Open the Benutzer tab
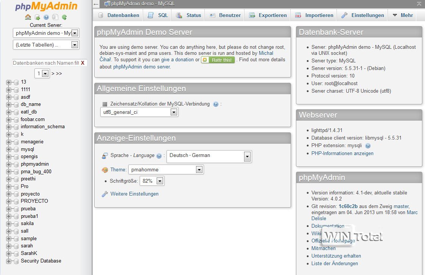Image resolution: width=425 pixels, height=275 pixels. (225, 16)
